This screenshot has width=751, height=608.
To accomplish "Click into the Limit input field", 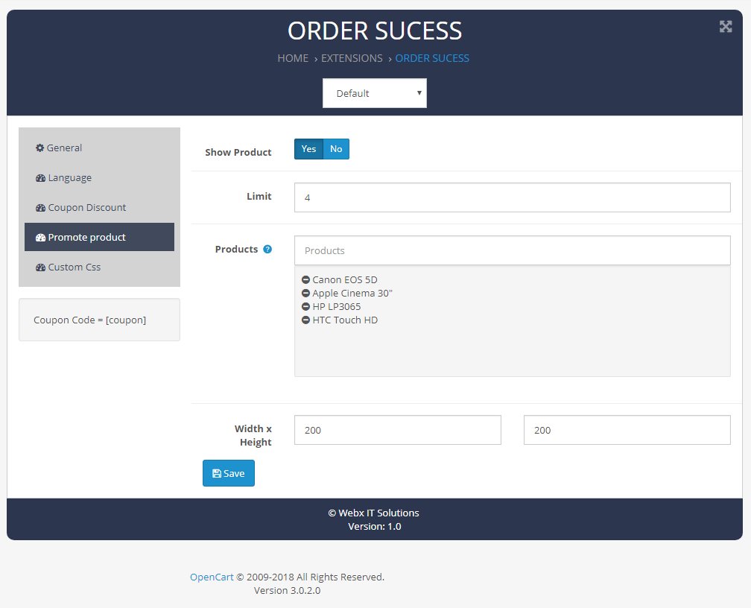I will tap(512, 197).
